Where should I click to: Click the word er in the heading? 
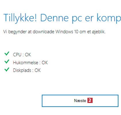coord(89,18)
